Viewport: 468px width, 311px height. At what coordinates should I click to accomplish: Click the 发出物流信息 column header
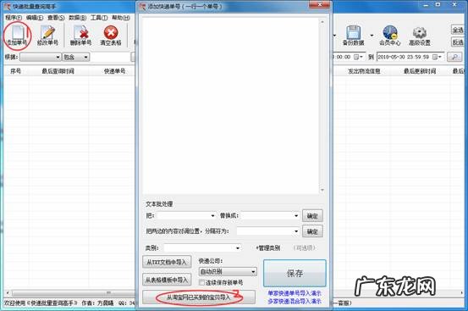pyautogui.click(x=364, y=71)
